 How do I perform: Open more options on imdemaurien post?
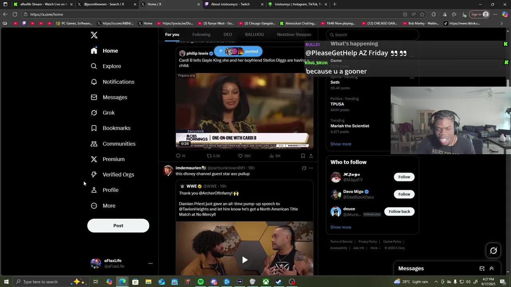pyautogui.click(x=311, y=168)
